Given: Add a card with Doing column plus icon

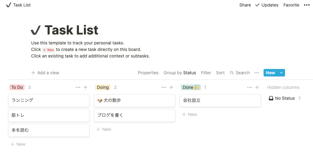Looking at the screenshot, I should tap(171, 87).
